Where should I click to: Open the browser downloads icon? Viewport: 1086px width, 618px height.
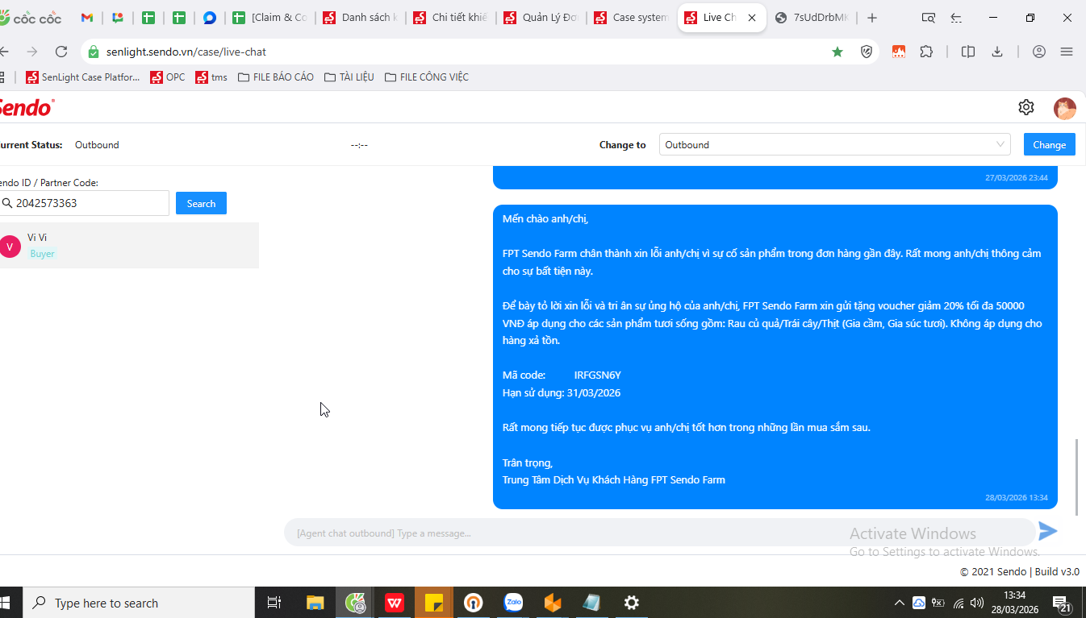(x=997, y=52)
